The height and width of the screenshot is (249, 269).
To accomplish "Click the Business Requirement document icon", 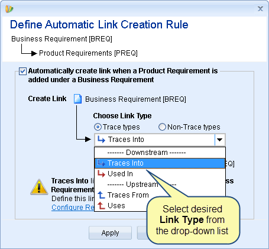I will click(77, 99).
